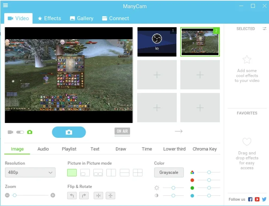The width and height of the screenshot is (269, 206).
Task: Open the hamburger main menu
Action: [x=6, y=5]
